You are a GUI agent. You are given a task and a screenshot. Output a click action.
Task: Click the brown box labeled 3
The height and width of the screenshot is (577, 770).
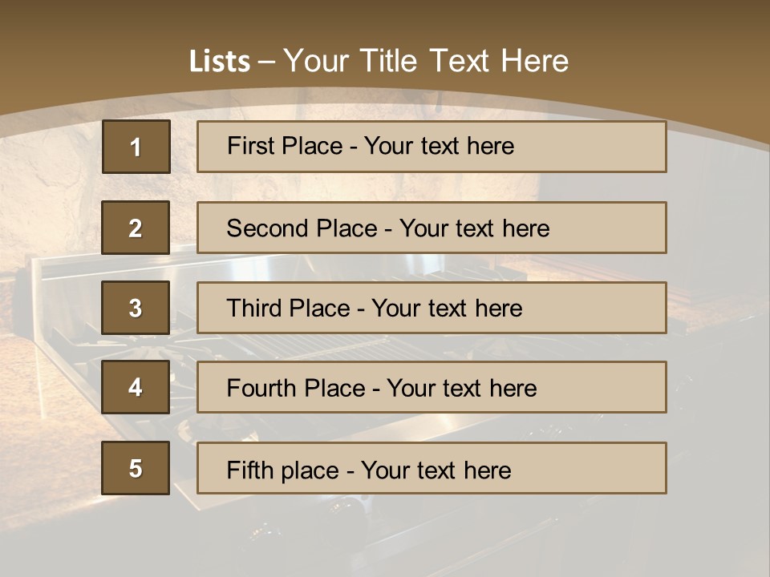click(136, 308)
